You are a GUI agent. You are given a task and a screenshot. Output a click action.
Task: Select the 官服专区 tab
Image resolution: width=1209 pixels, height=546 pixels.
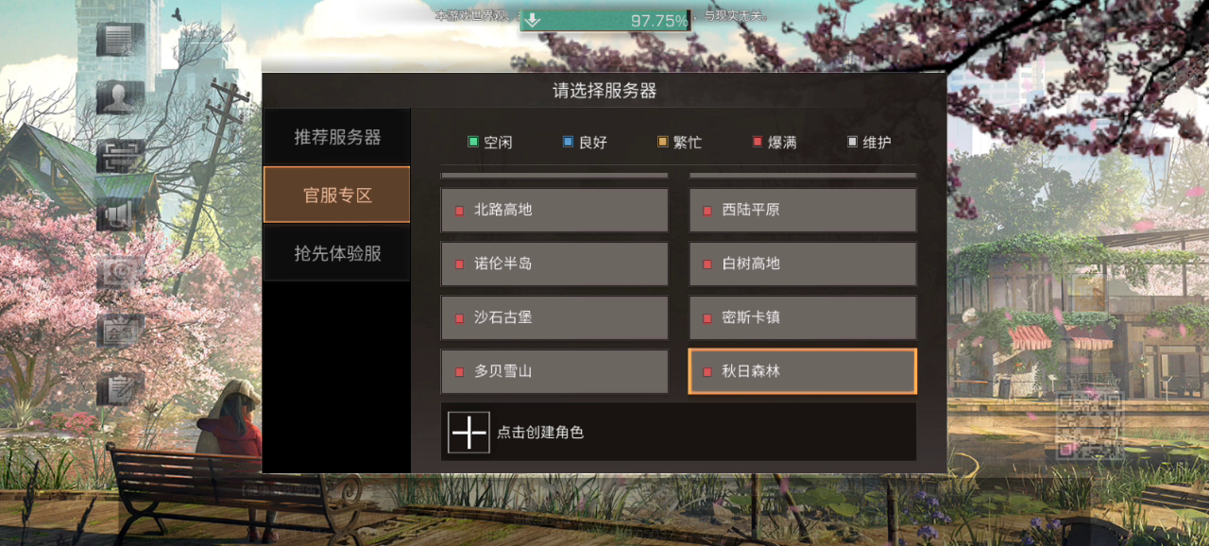[x=337, y=195]
